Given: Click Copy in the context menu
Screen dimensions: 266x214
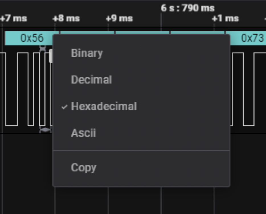Looking at the screenshot, I should (83, 168).
